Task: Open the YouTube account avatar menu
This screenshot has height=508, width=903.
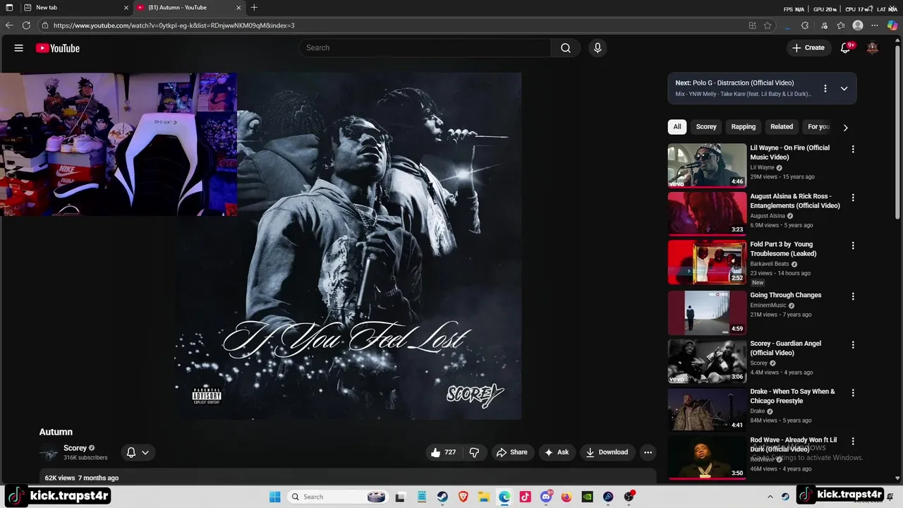Action: tap(873, 48)
